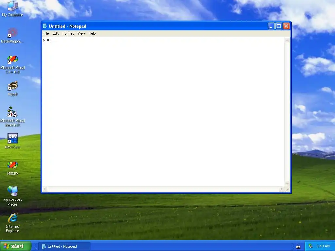Select Microsoft Visual C++ 6.0 shortcut
Viewport: 335px width, 251px height.
click(13, 64)
